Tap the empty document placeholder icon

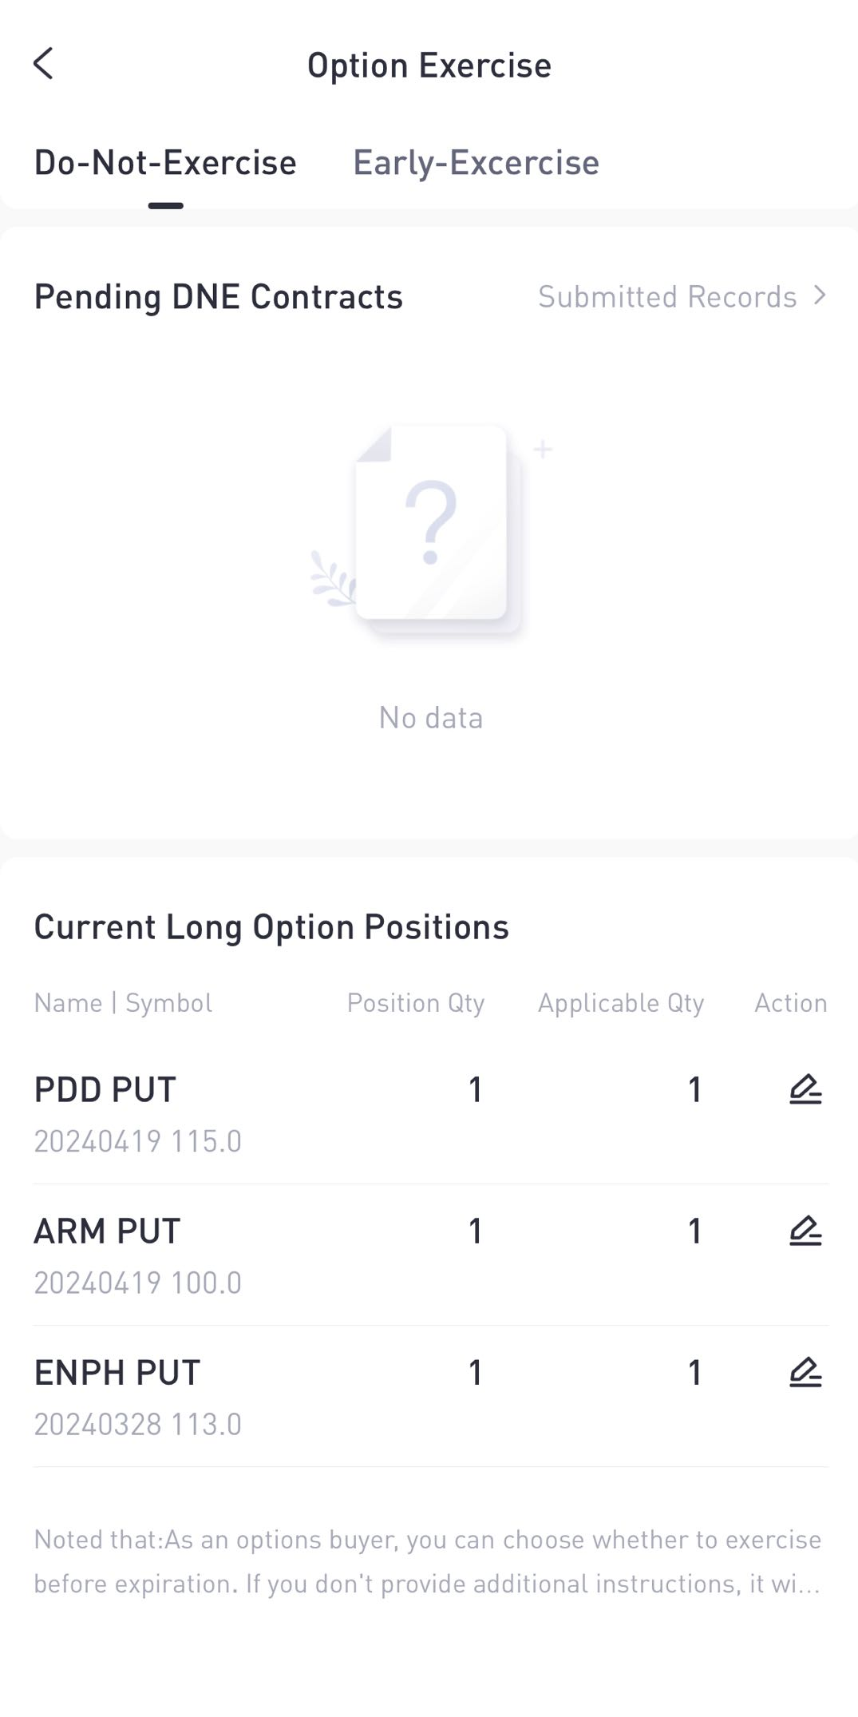tap(432, 527)
